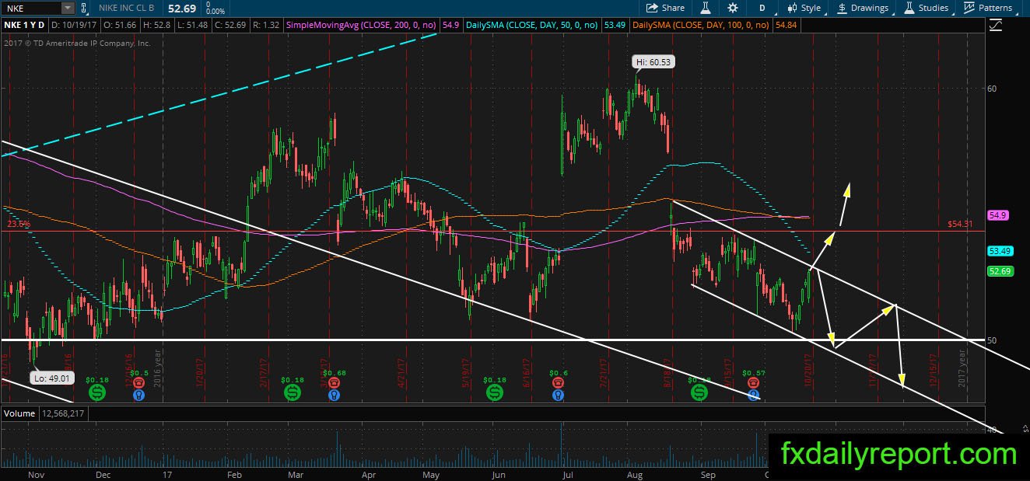Click the 54.9 magenta price bubble
Image resolution: width=1030 pixels, height=481 pixels.
point(998,215)
